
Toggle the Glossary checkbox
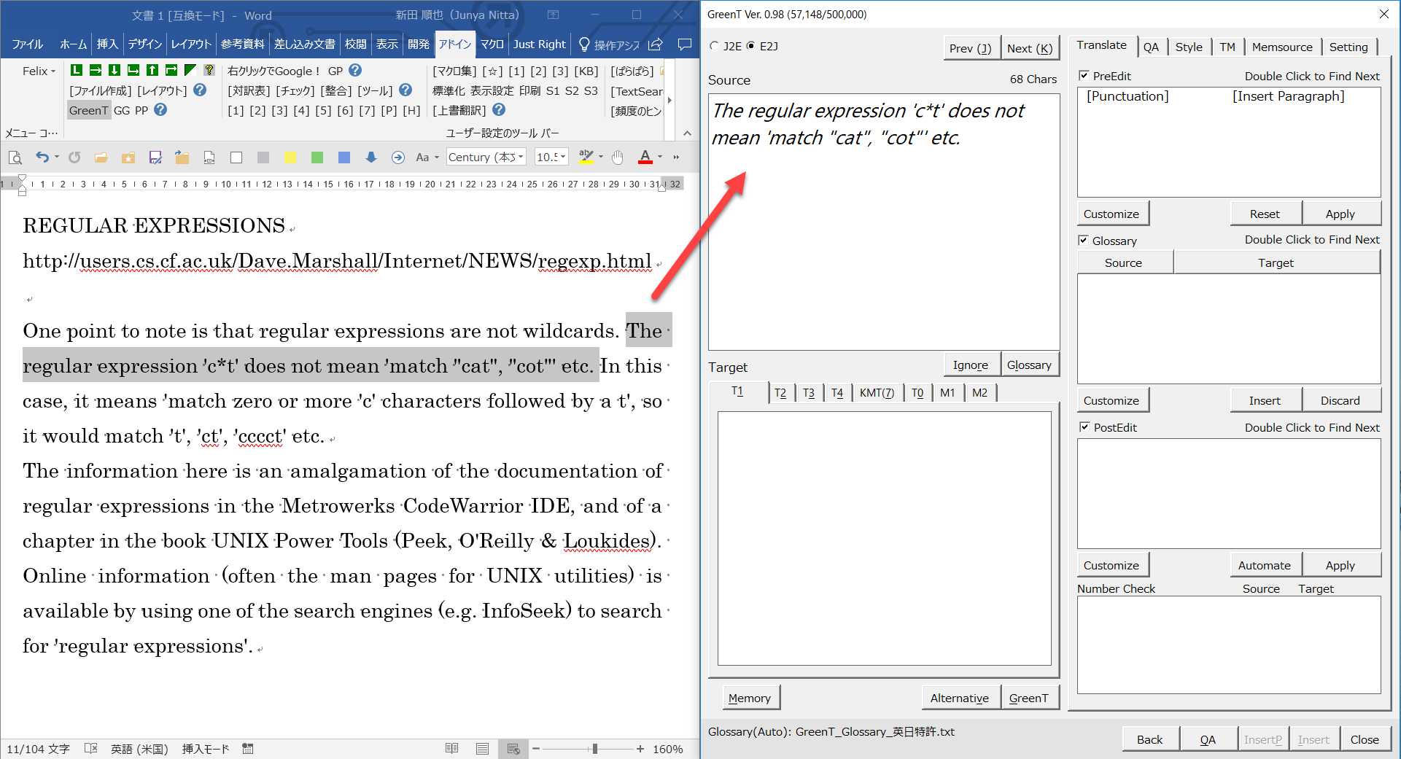(1084, 241)
